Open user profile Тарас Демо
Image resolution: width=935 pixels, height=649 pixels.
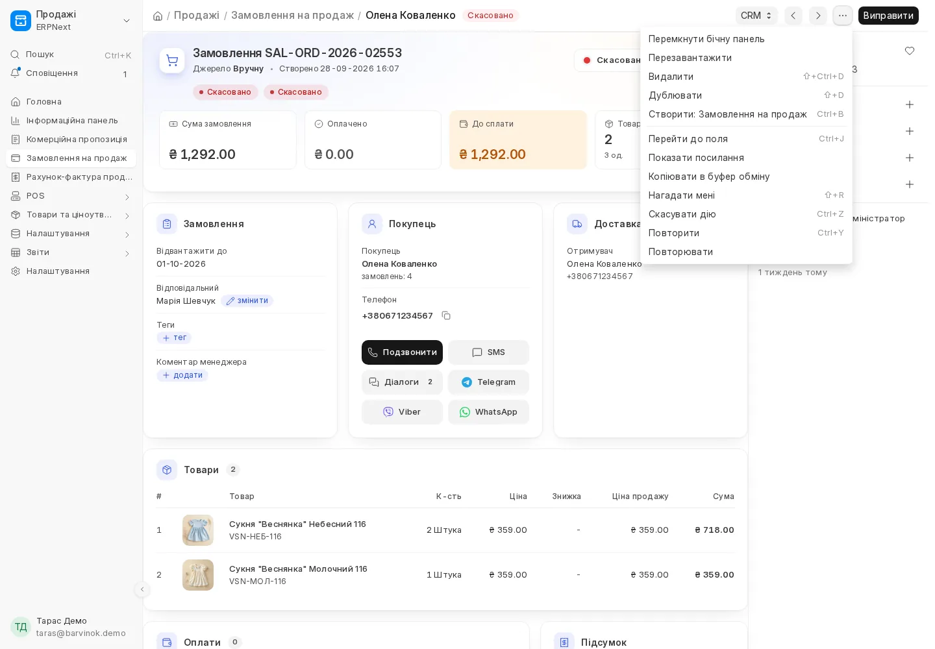click(x=71, y=627)
